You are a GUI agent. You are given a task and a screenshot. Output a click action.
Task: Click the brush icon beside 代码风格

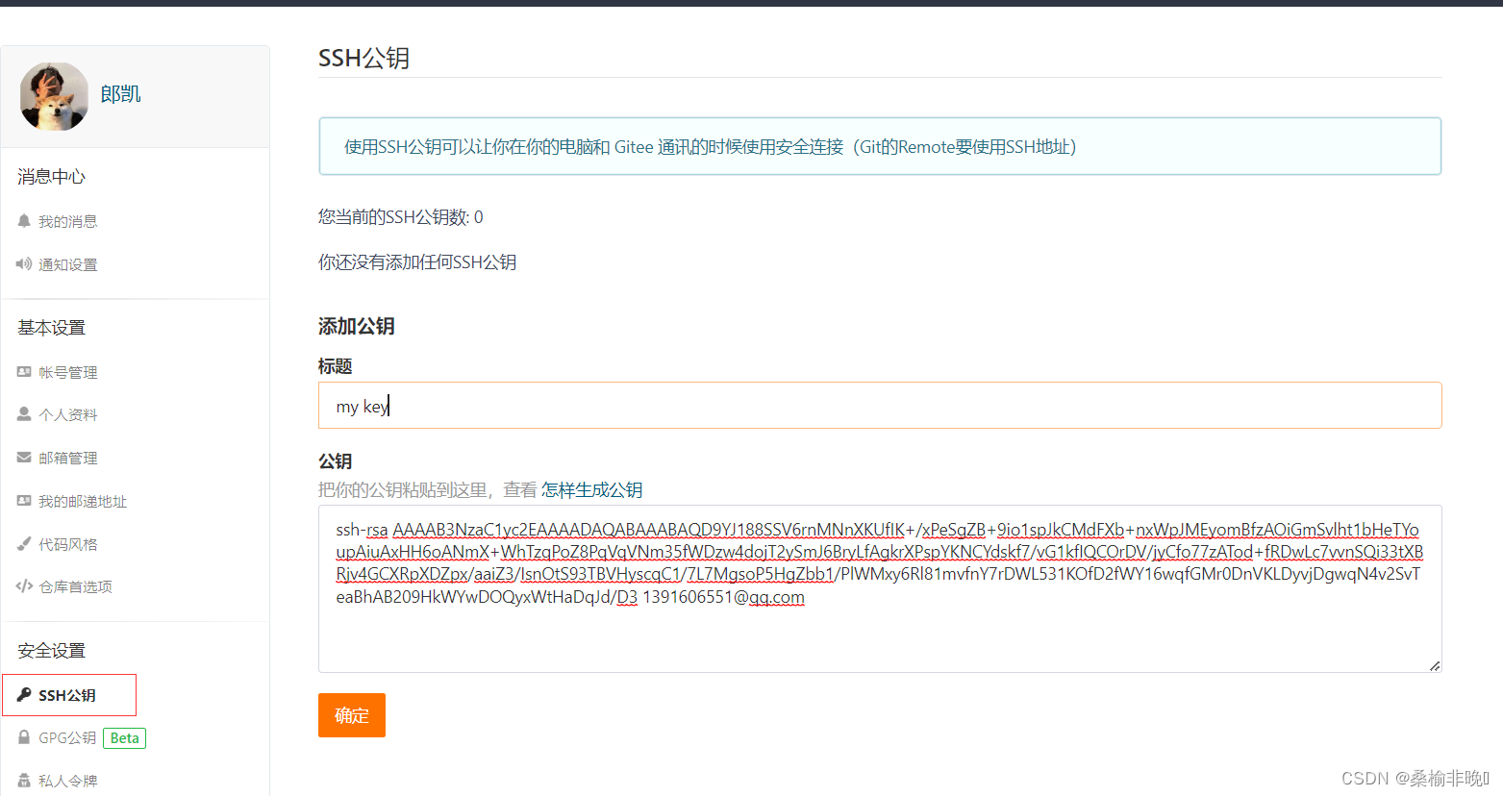[x=24, y=544]
